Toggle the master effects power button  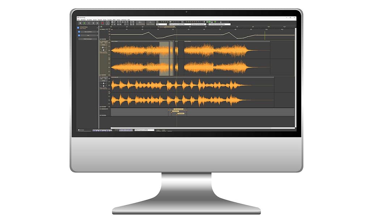tap(78, 27)
